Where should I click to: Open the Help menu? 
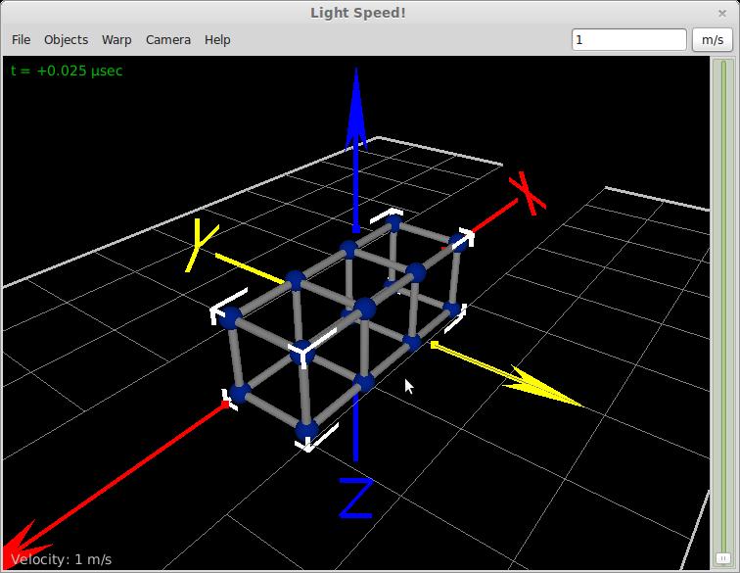pyautogui.click(x=217, y=39)
